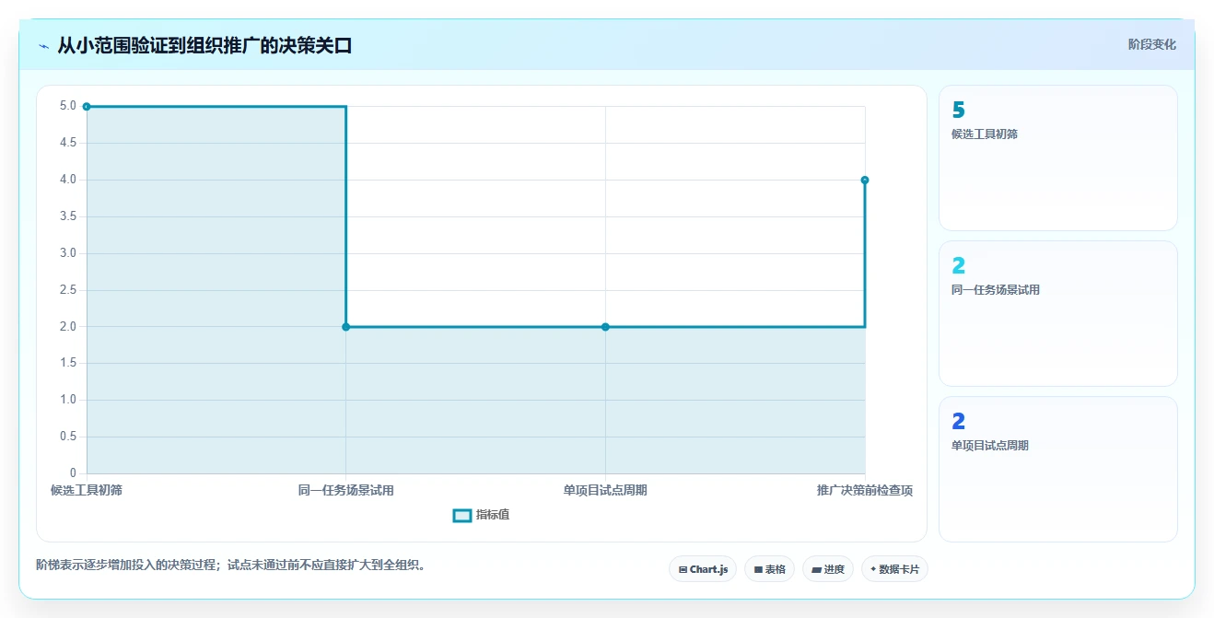Click the y-axis value 2.0
The height and width of the screenshot is (618, 1214).
68,326
